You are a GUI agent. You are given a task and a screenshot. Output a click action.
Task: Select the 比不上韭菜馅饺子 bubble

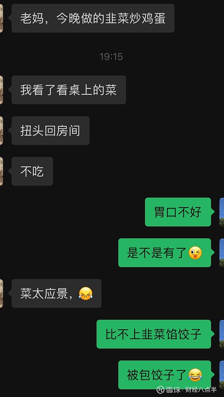pos(154,334)
